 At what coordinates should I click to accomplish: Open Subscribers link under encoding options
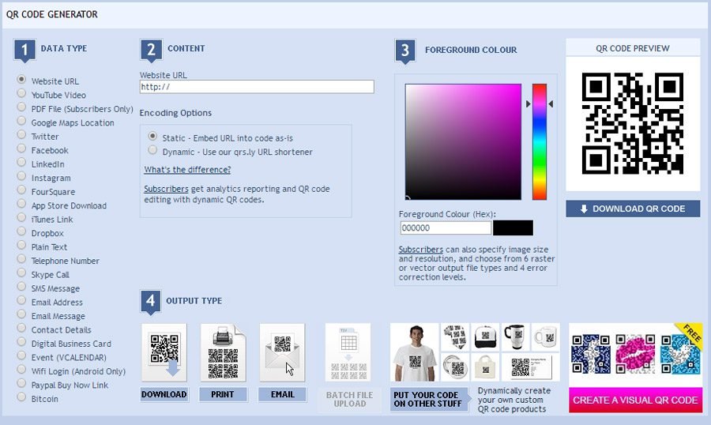(166, 189)
